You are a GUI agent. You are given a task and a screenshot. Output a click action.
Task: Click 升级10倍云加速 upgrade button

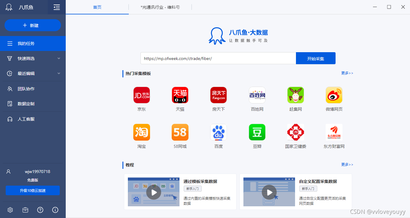click(x=33, y=191)
